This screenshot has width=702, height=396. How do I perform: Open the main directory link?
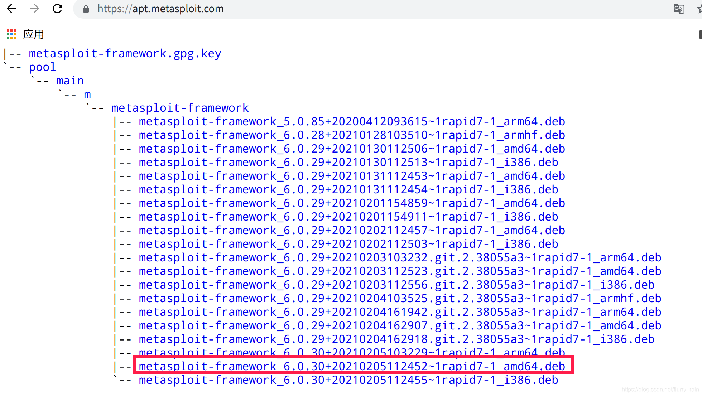70,81
